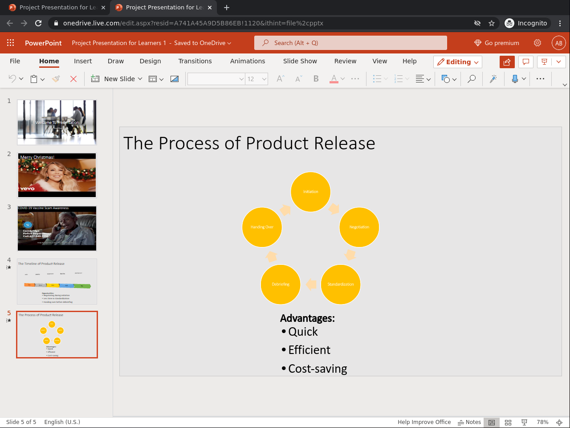Click Help Improve Office link

[424, 422]
